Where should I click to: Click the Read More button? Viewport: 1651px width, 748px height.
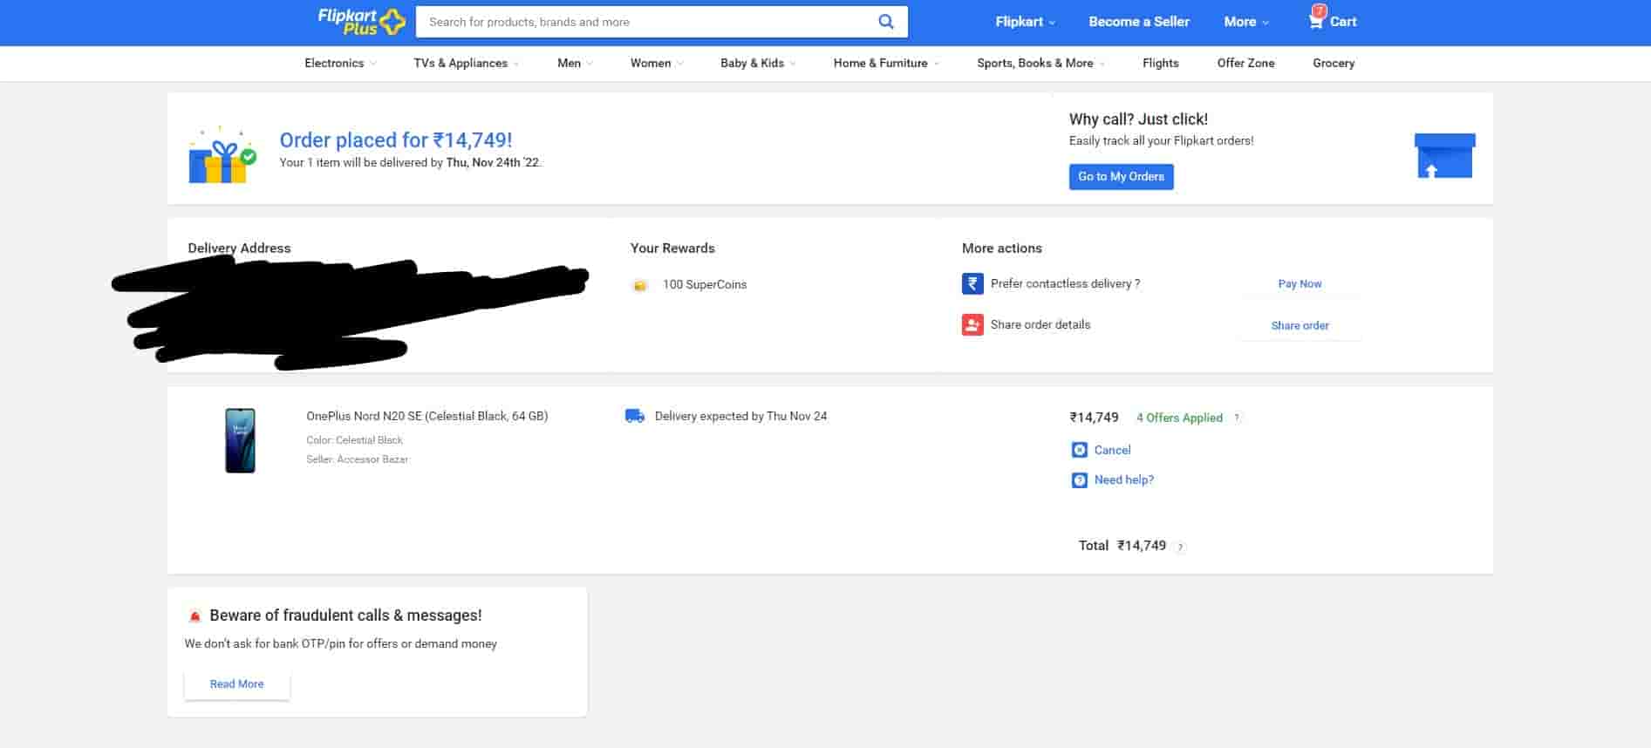(x=236, y=684)
